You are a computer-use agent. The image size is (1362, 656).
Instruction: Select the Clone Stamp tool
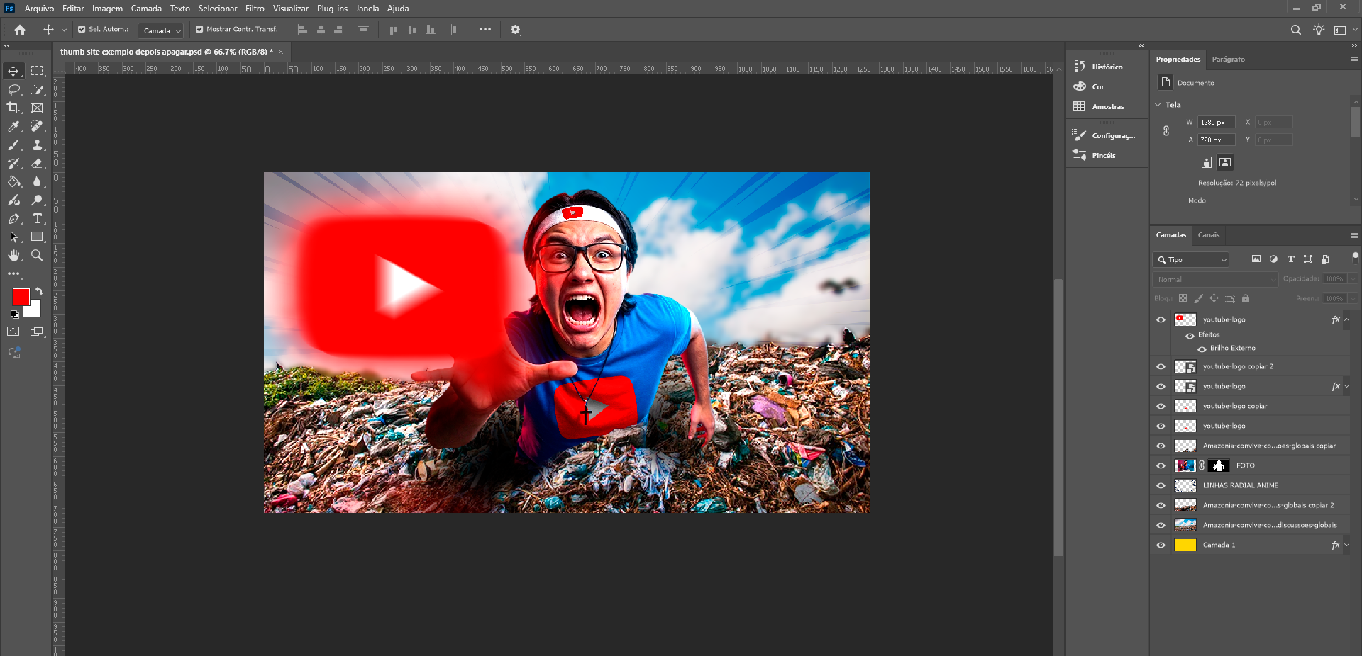point(37,145)
